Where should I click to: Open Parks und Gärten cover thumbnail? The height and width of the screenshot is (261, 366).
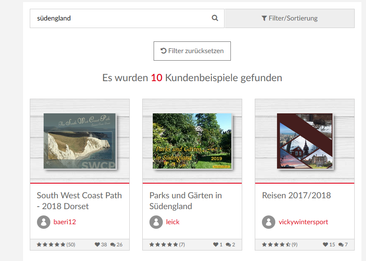tap(192, 141)
